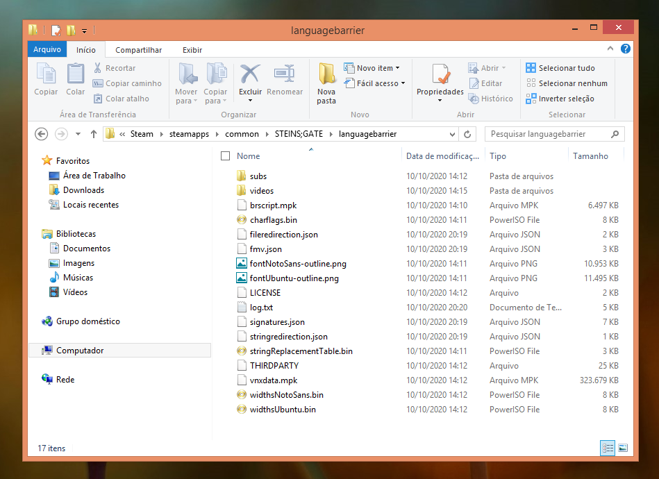Select file log.txt
The image size is (659, 479).
coord(255,307)
